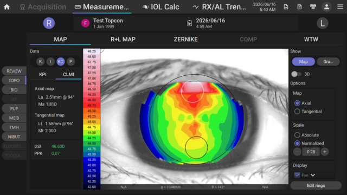Select the Absolute scale option

click(x=297, y=135)
